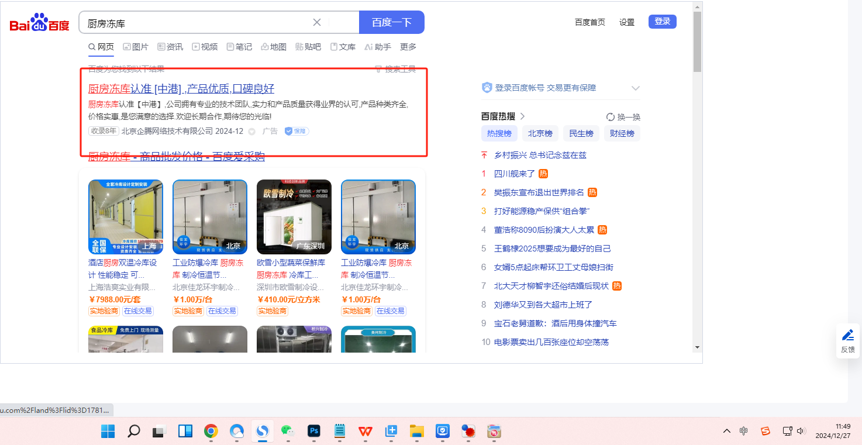Expand the 登录百度帐号 panel chevron
The image size is (862, 445).
[636, 88]
